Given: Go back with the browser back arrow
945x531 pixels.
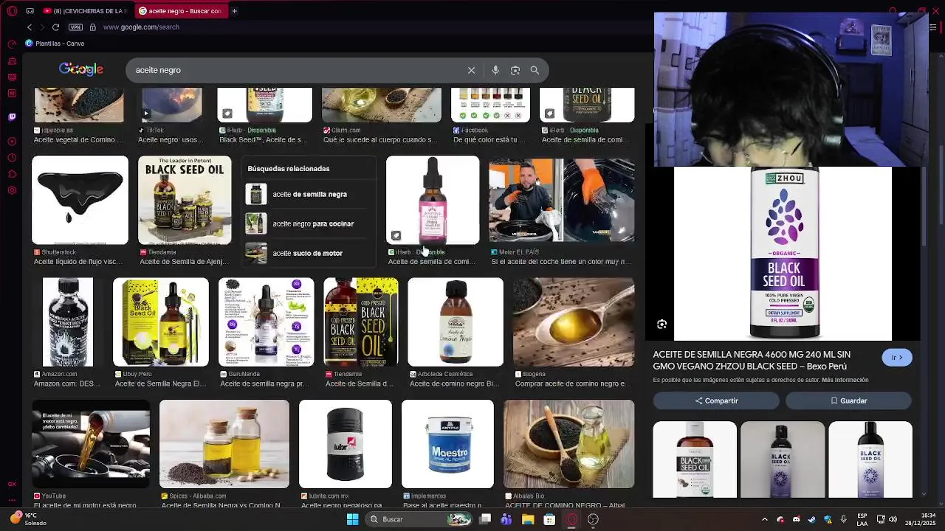Looking at the screenshot, I should 30,27.
